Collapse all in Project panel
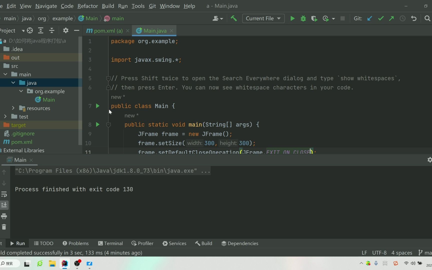This screenshot has width=432, height=270. click(x=52, y=30)
